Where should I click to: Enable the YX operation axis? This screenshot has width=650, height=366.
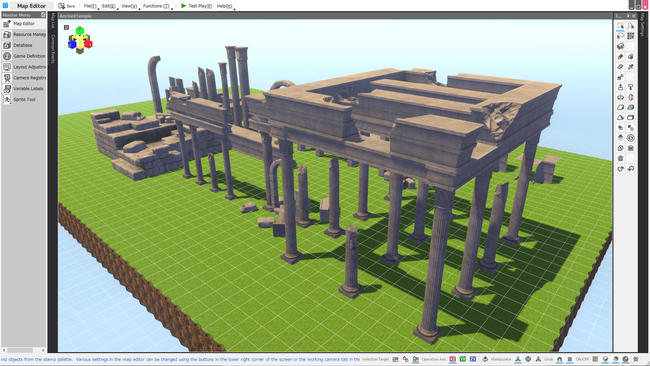tap(462, 359)
